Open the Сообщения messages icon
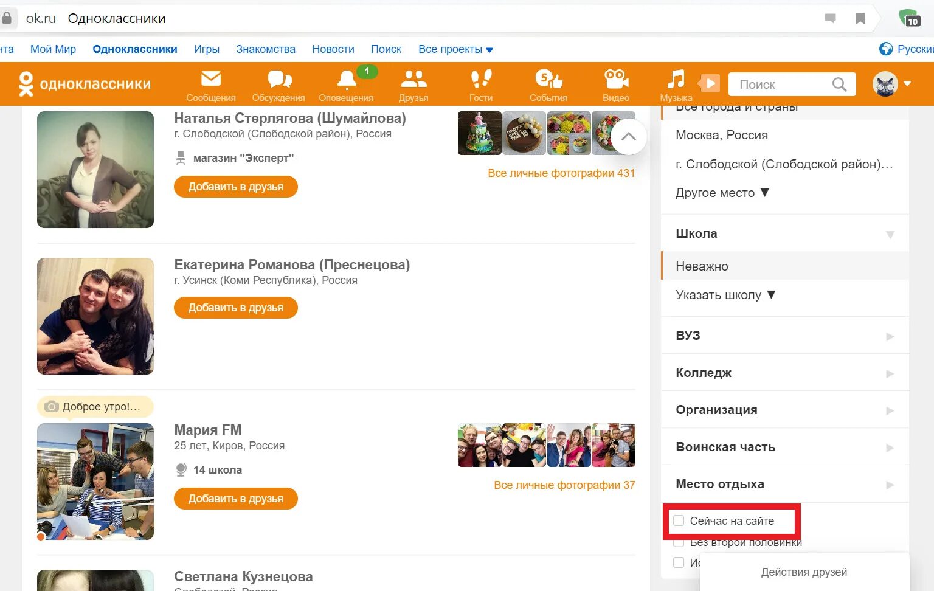The width and height of the screenshot is (934, 591). 211,79
